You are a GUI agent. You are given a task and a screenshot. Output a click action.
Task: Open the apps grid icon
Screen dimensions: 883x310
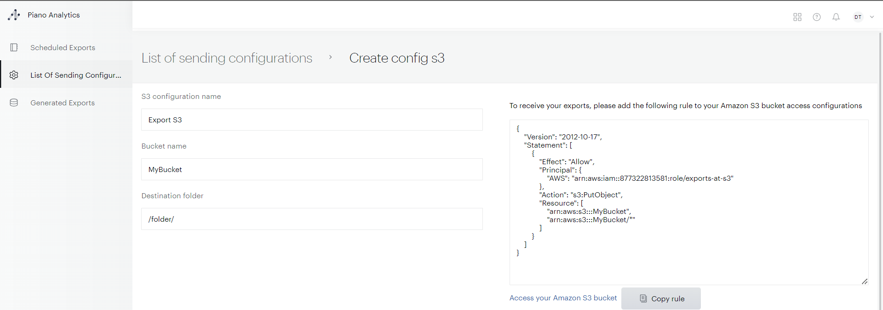797,17
